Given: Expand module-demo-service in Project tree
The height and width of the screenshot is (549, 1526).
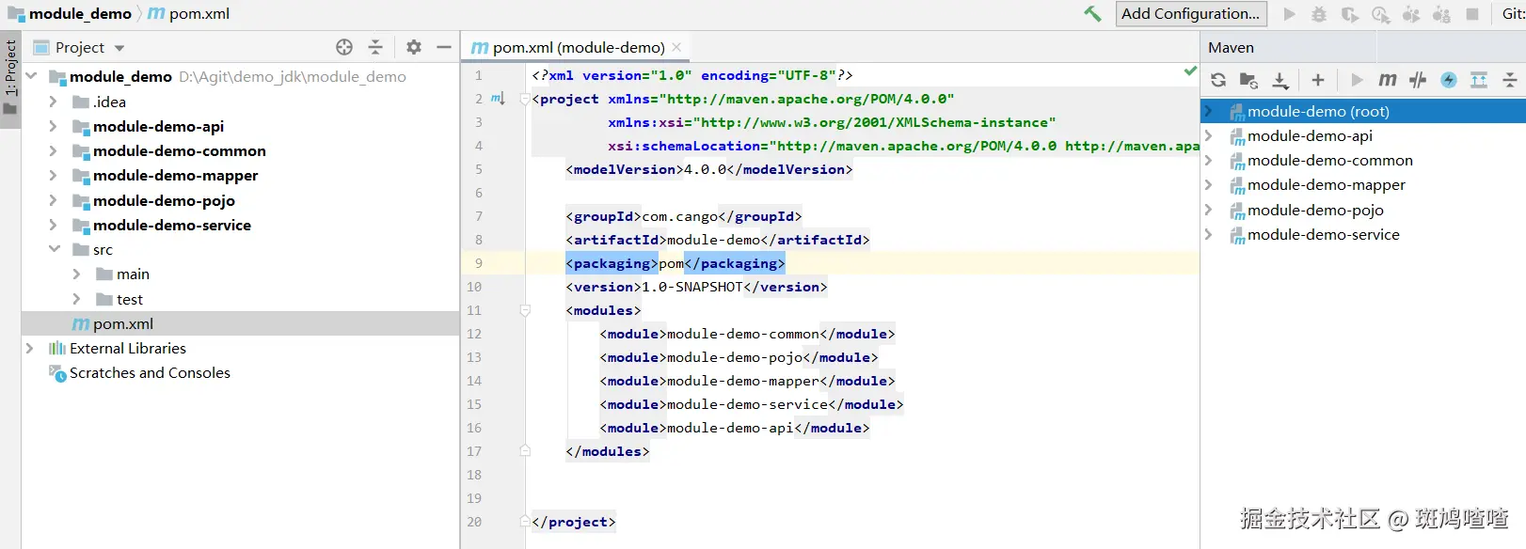Looking at the screenshot, I should tap(53, 225).
